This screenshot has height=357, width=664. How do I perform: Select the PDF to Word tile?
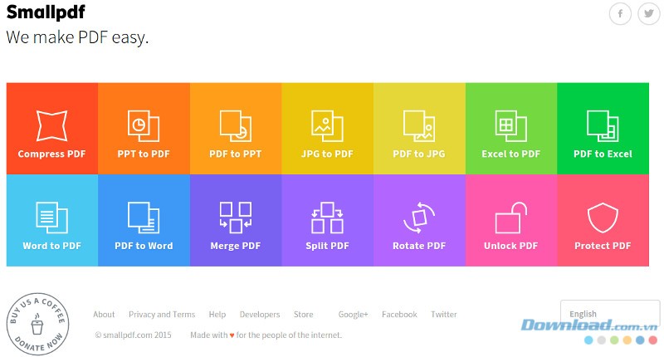(x=144, y=221)
